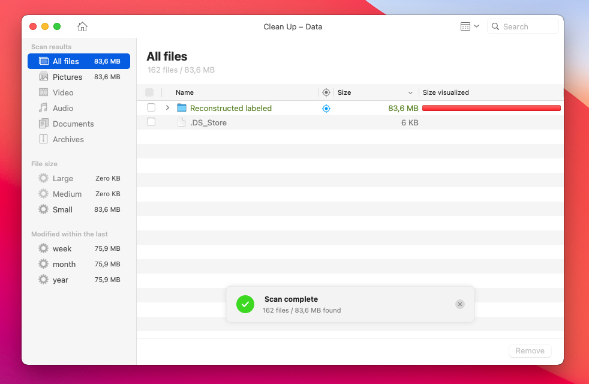The image size is (589, 384).
Task: Click the Remove button
Action: click(x=530, y=350)
